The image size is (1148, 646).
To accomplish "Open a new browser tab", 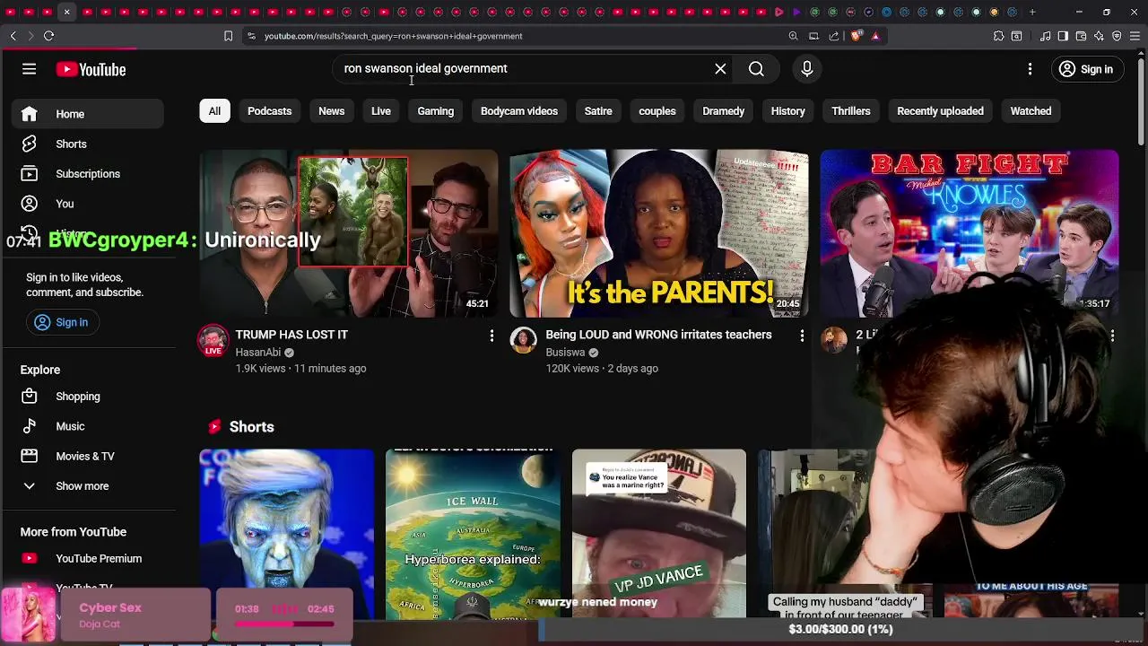I will pos(1032,12).
